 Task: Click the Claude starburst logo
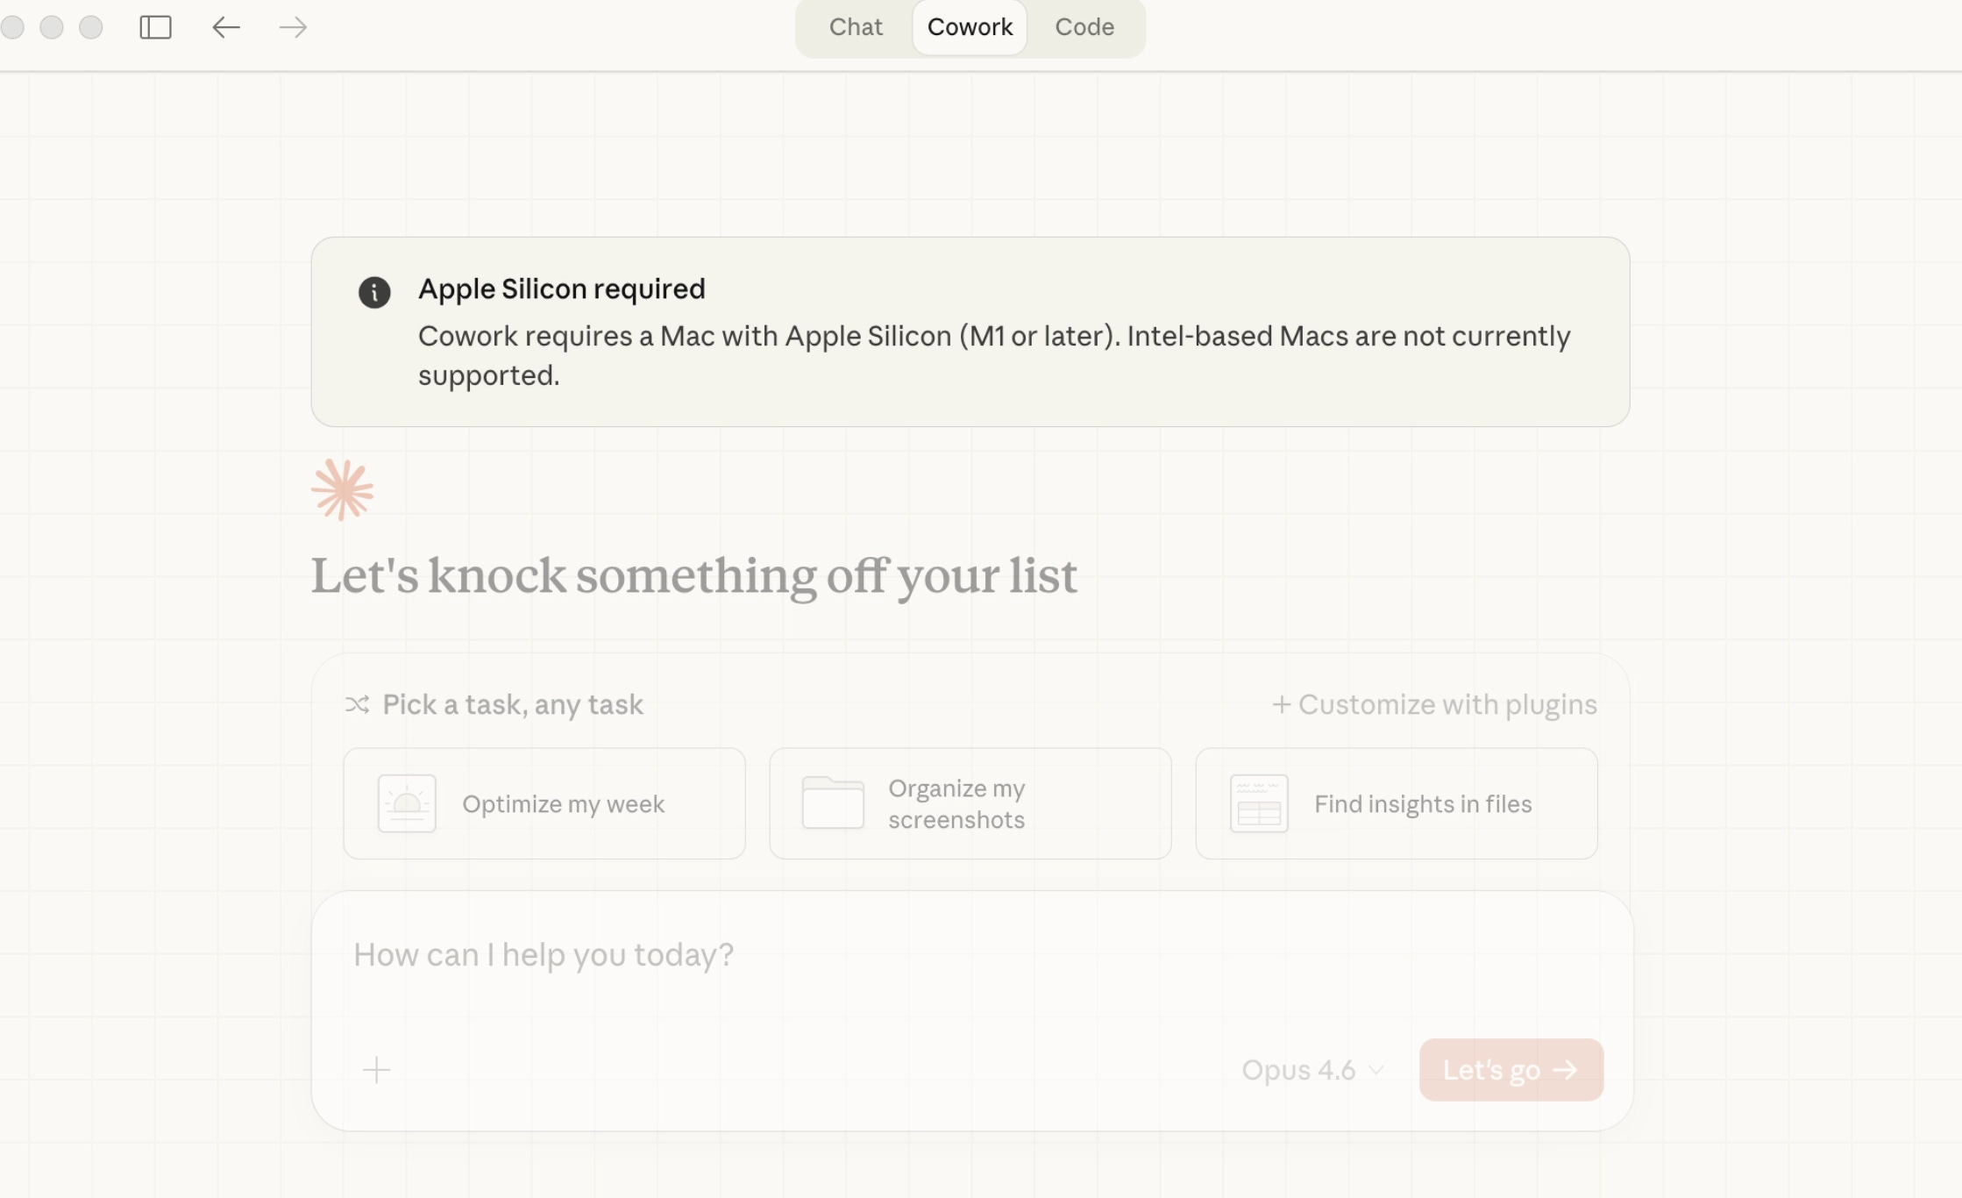pyautogui.click(x=343, y=489)
